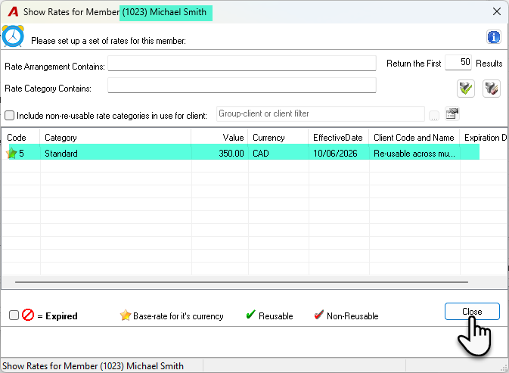Sort by the Currency column header
This screenshot has width=509, height=373.
coord(278,137)
